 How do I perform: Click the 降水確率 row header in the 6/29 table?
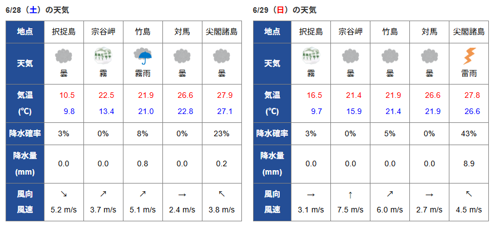coord(272,133)
